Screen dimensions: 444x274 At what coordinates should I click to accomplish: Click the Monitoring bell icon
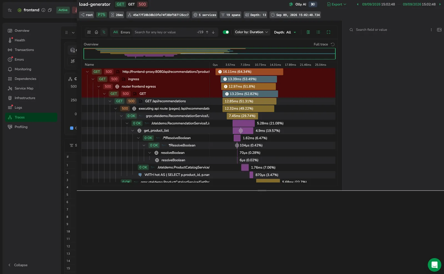coord(10,69)
